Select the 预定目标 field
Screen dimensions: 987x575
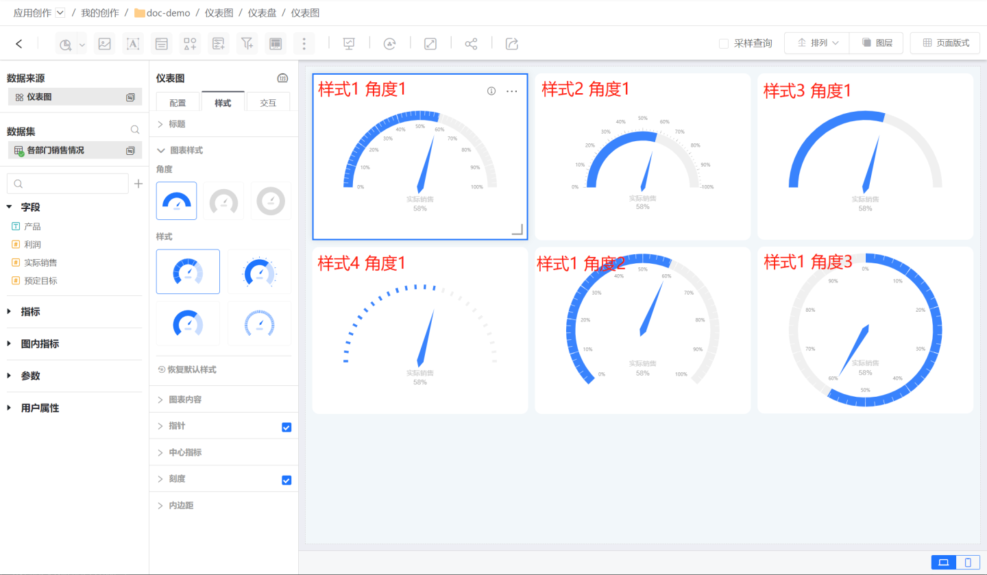point(41,280)
